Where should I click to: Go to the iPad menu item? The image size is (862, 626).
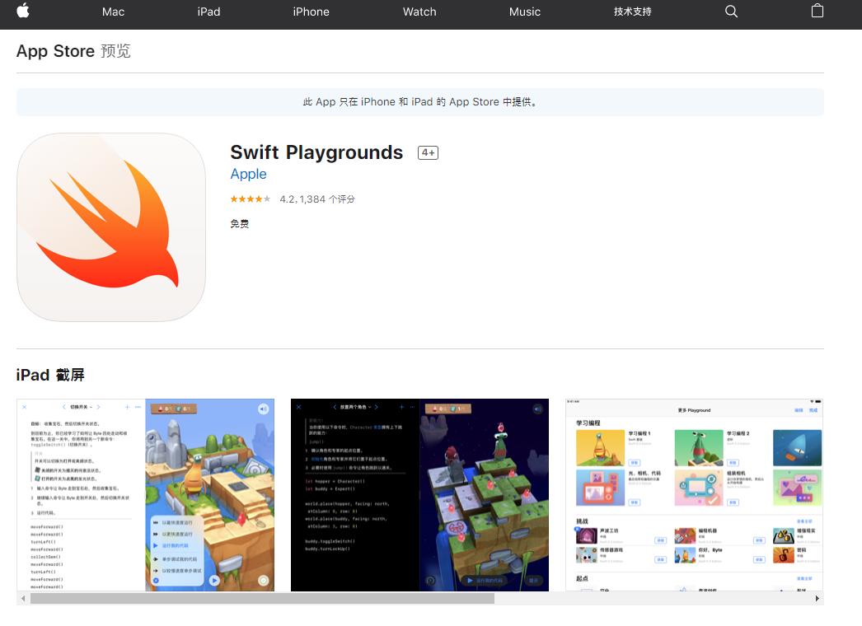(x=208, y=12)
